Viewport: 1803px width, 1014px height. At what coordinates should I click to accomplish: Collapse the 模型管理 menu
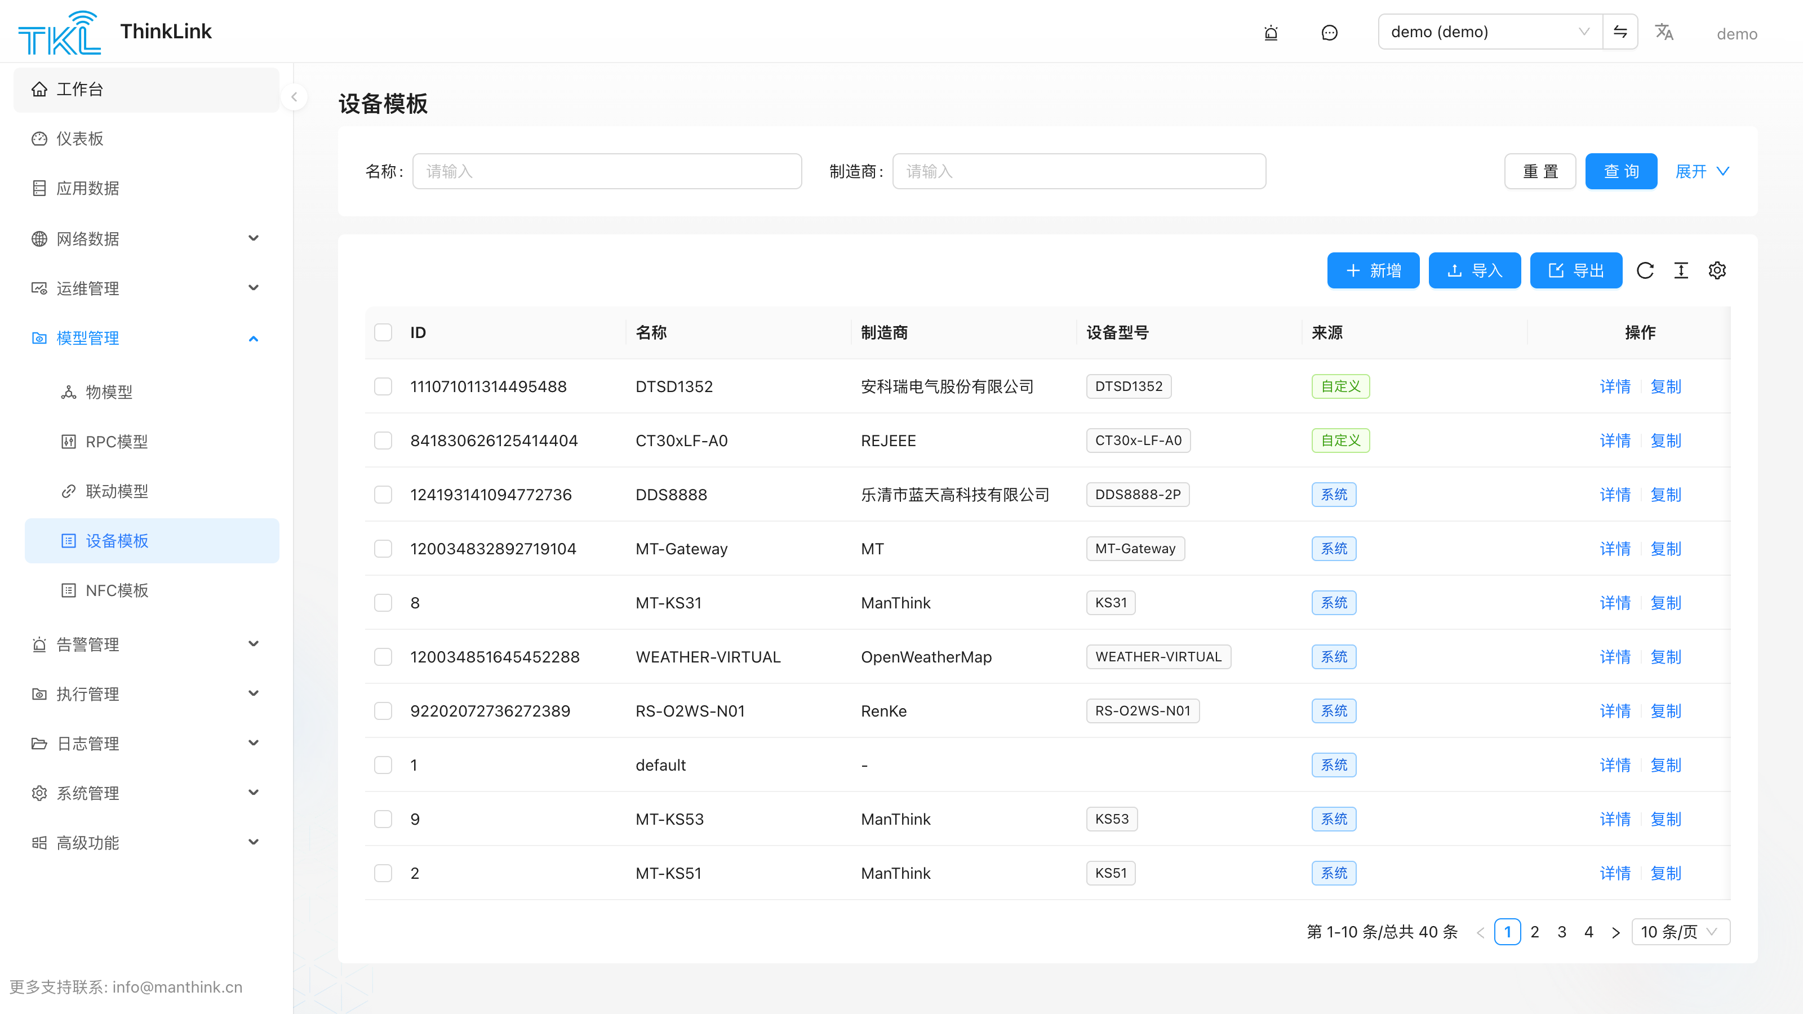pyautogui.click(x=146, y=339)
